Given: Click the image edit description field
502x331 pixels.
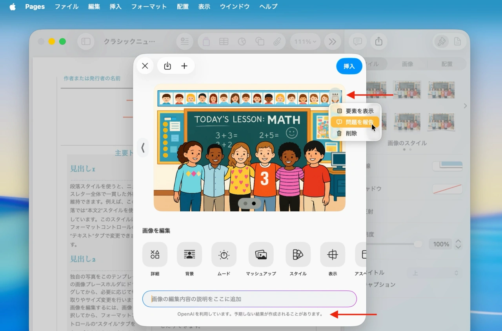Looking at the screenshot, I should tap(249, 299).
